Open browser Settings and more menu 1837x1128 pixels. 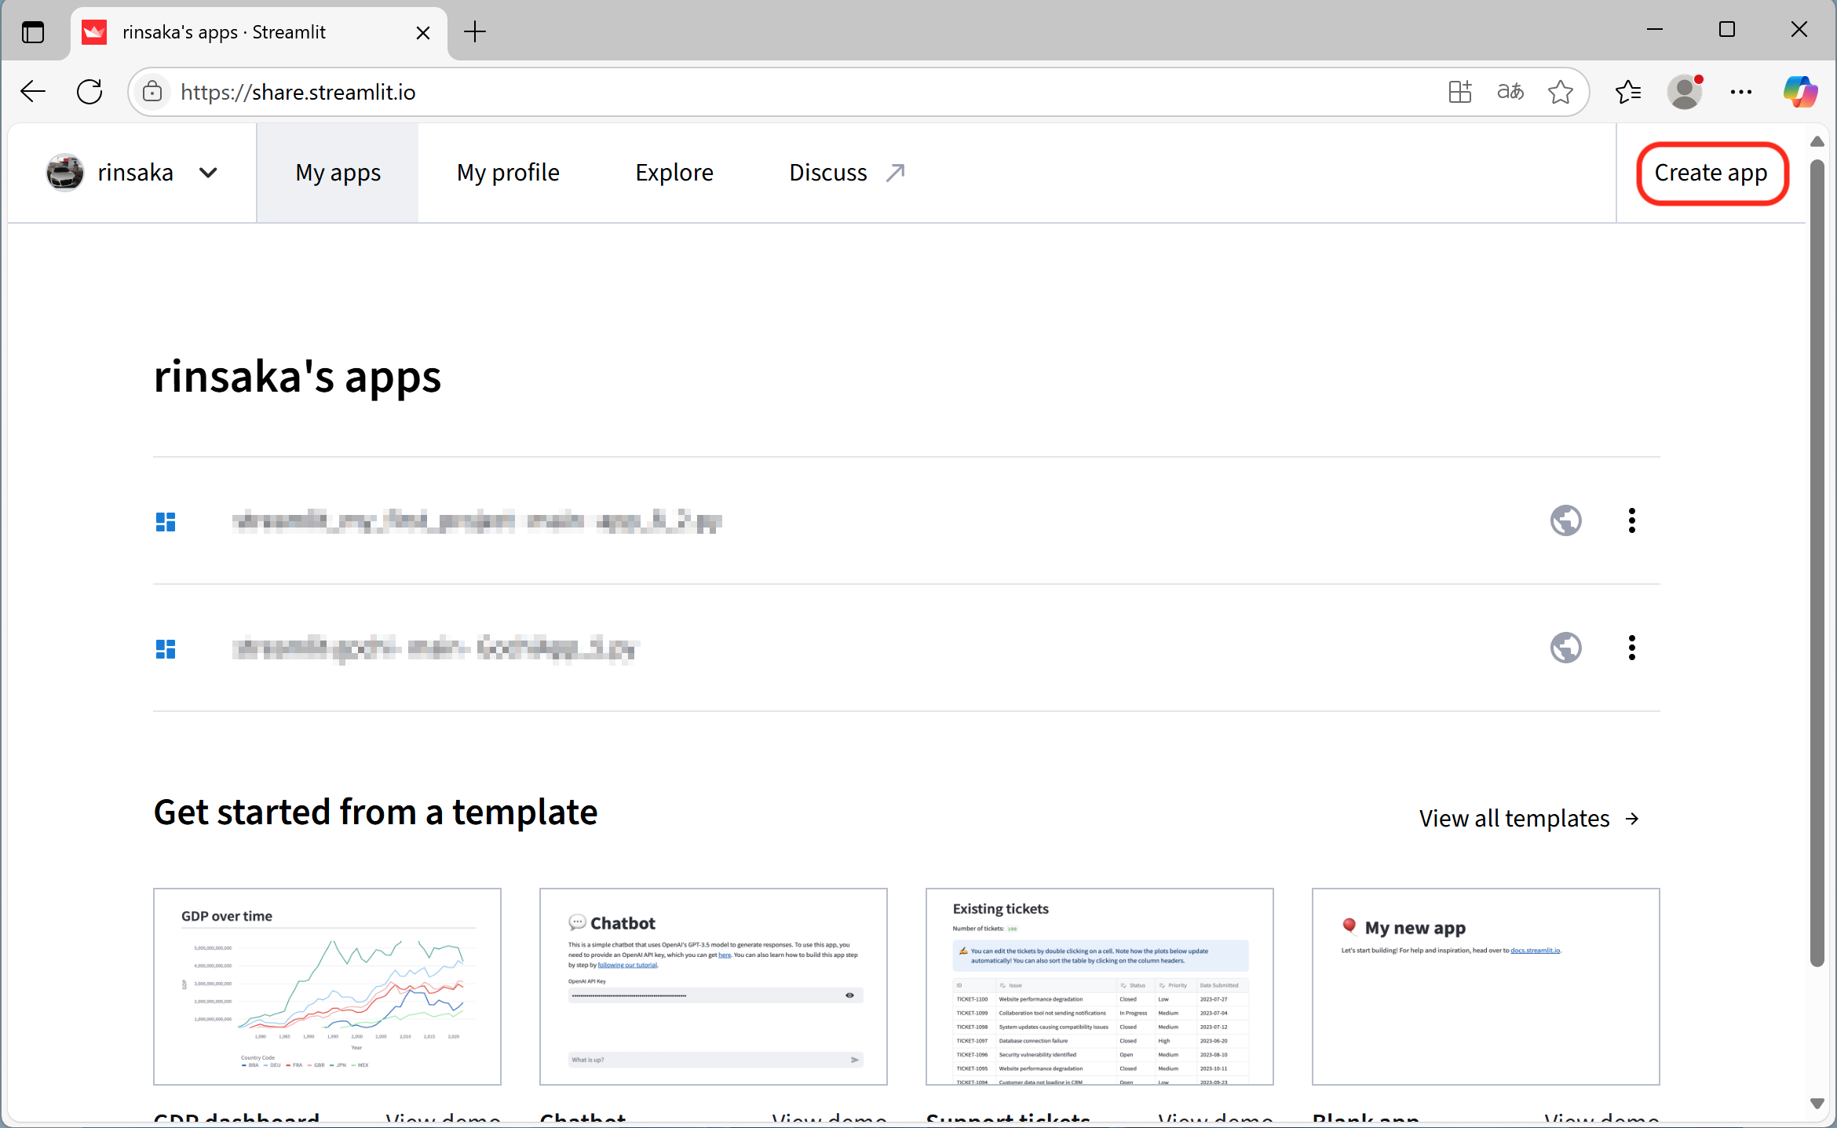point(1741,92)
